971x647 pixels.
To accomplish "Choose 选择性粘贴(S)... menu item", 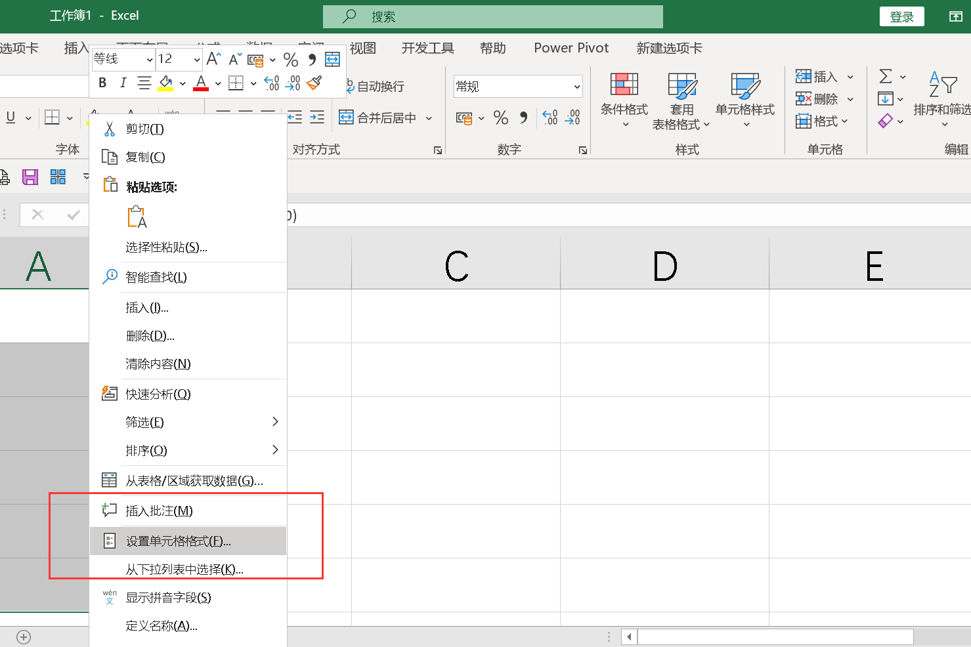I will click(x=188, y=247).
